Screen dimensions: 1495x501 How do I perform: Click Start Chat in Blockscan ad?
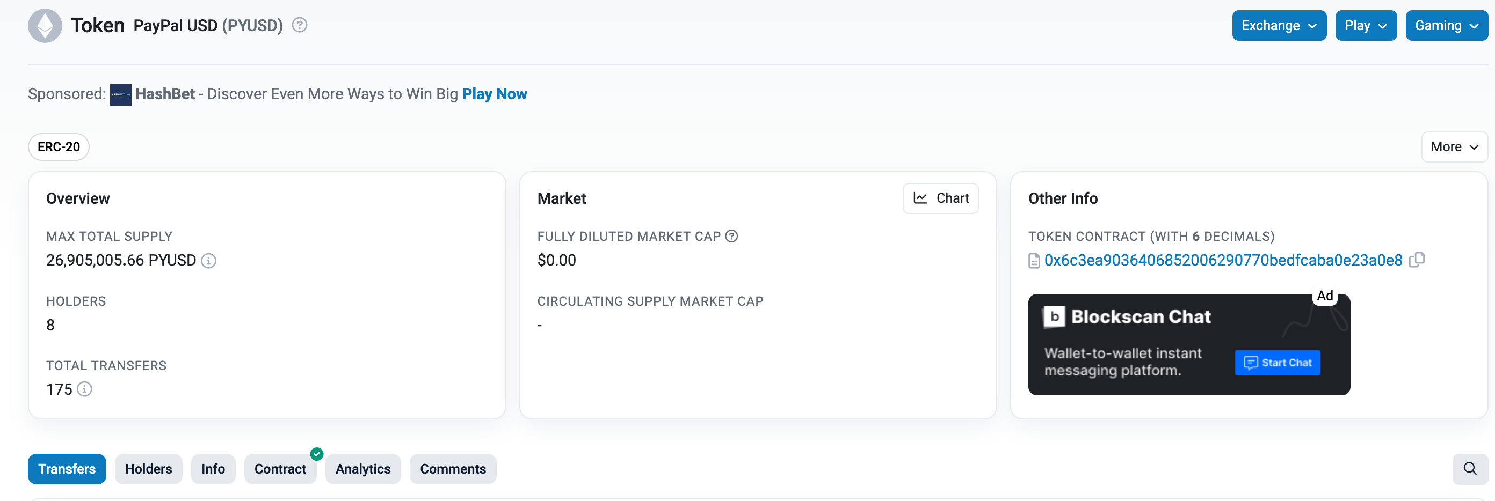point(1277,363)
